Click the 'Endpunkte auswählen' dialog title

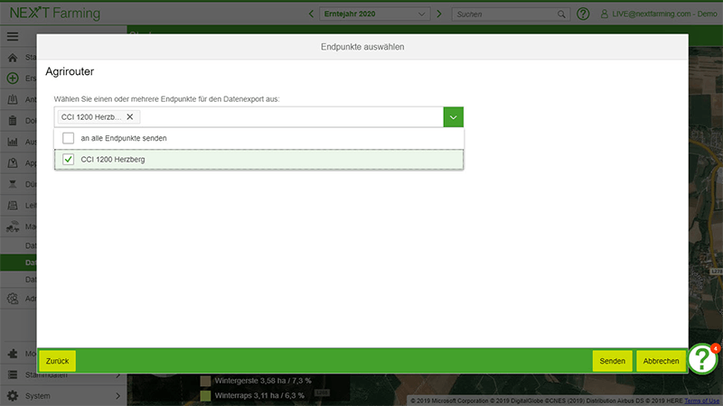[x=362, y=47]
